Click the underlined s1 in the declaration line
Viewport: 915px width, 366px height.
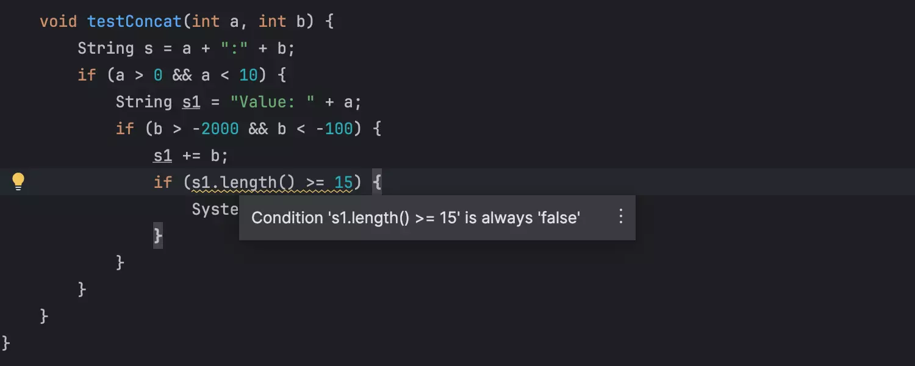pos(192,102)
